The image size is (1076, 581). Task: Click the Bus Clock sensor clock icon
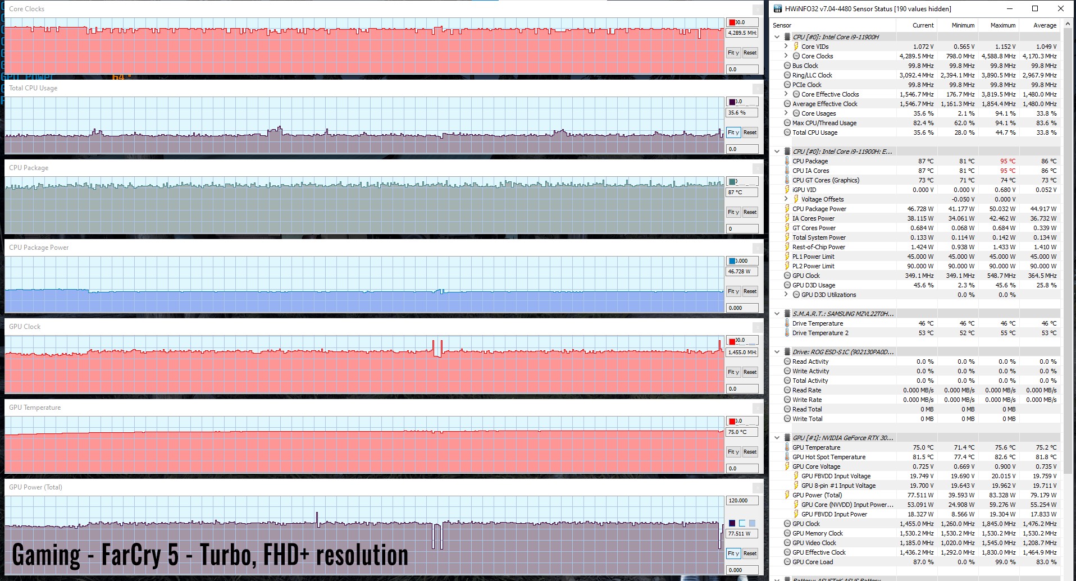[x=787, y=66]
